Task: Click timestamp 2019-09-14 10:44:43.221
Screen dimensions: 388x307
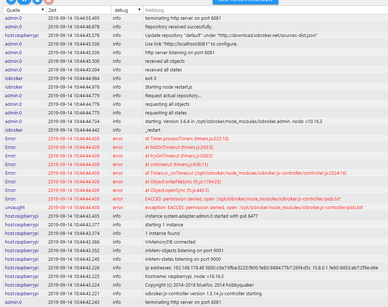Action: pos(74,294)
